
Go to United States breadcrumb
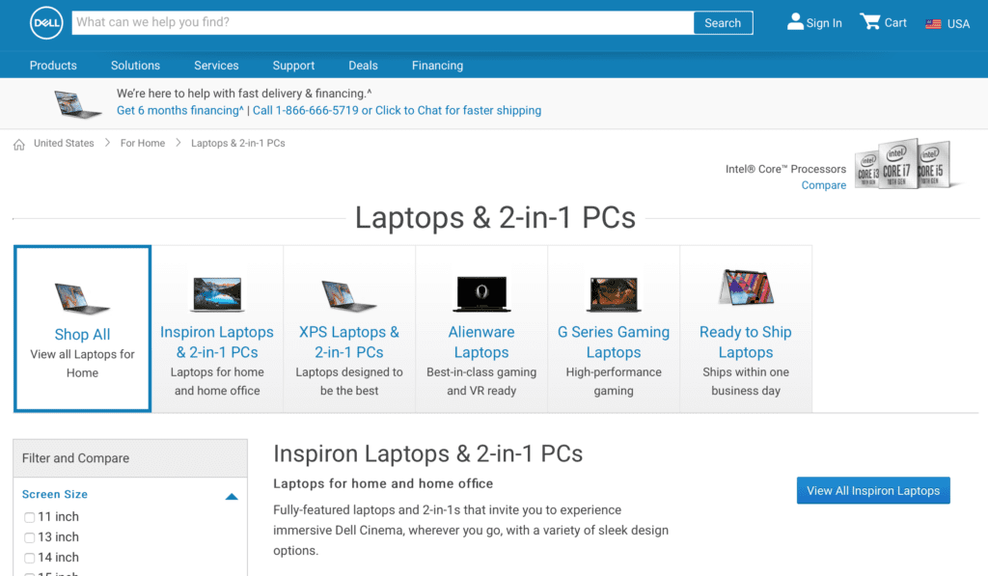(64, 143)
